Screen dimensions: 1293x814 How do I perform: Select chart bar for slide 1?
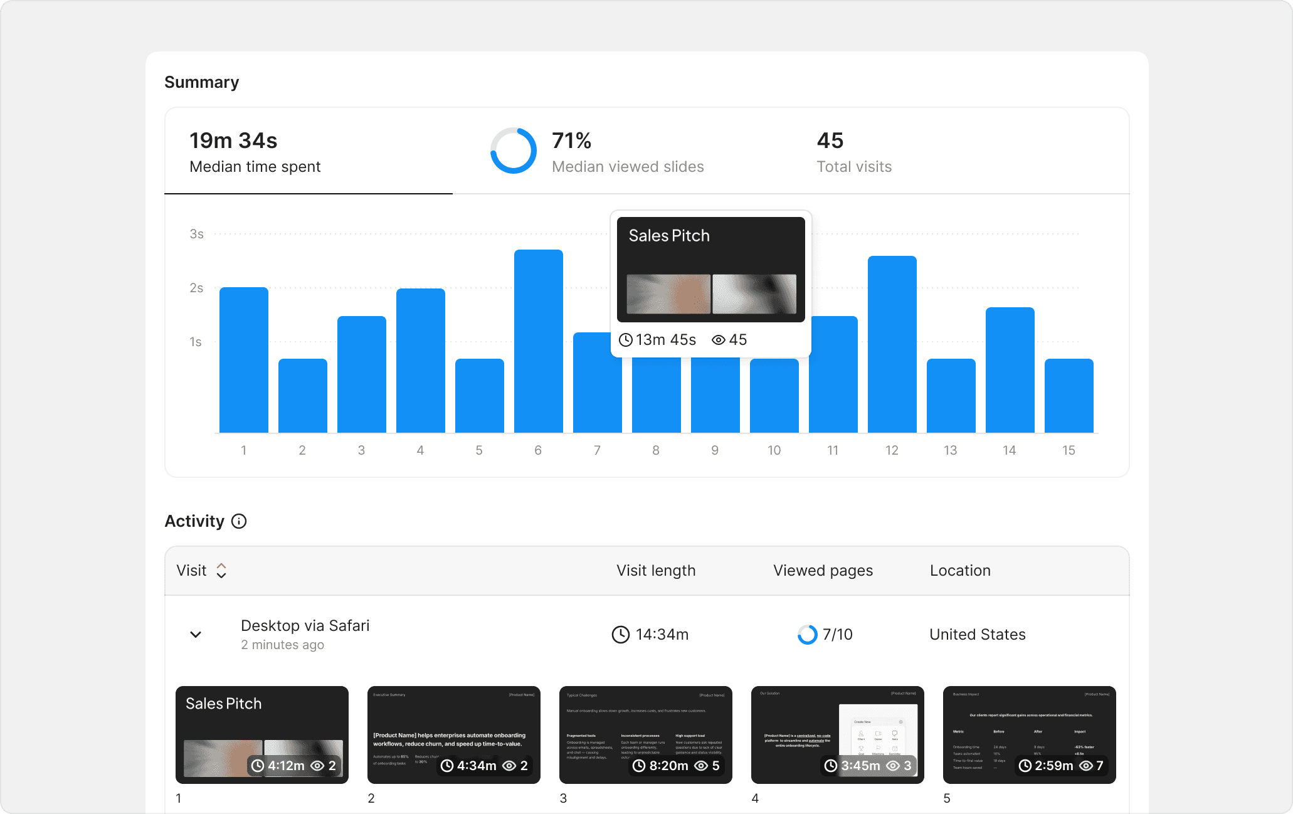(x=244, y=360)
